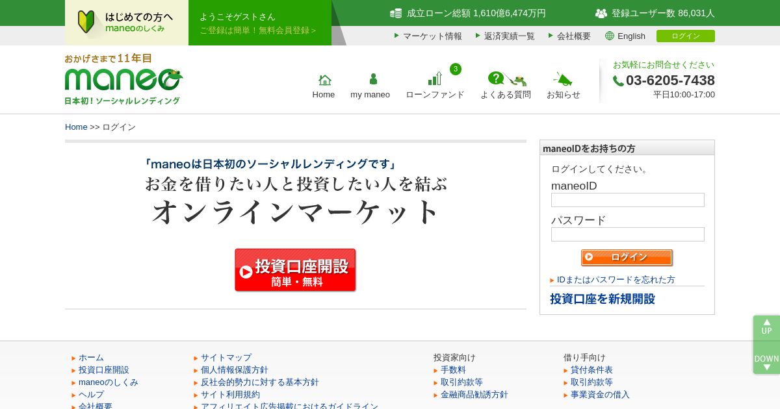
Task: Open the 金融商品勧誘方針 link
Action: click(474, 394)
